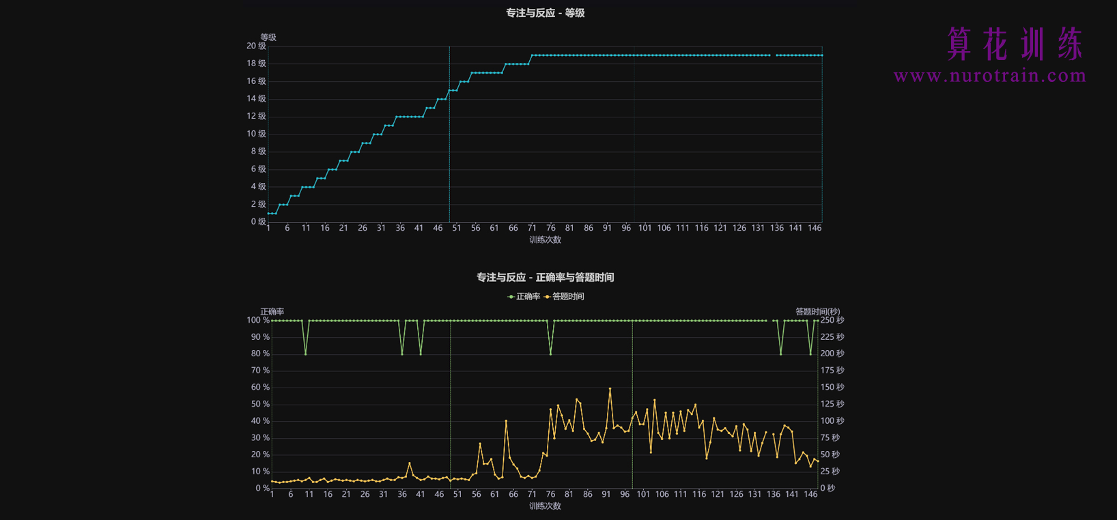This screenshot has width=1117, height=520.
Task: Click the 20 级 y-axis label
Action: 256,46
